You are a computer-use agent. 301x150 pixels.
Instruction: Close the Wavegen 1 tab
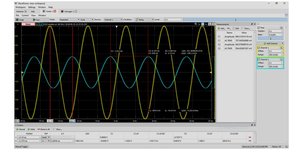(76, 11)
